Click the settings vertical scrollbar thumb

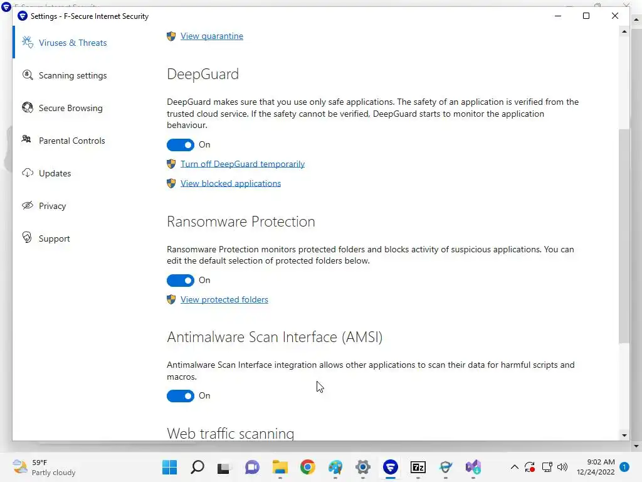click(x=624, y=236)
